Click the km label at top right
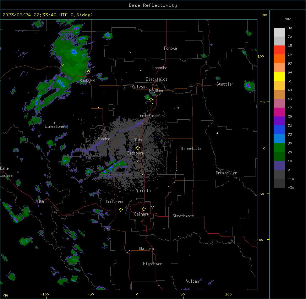Screen dimensions: 306x299 pos(264,15)
